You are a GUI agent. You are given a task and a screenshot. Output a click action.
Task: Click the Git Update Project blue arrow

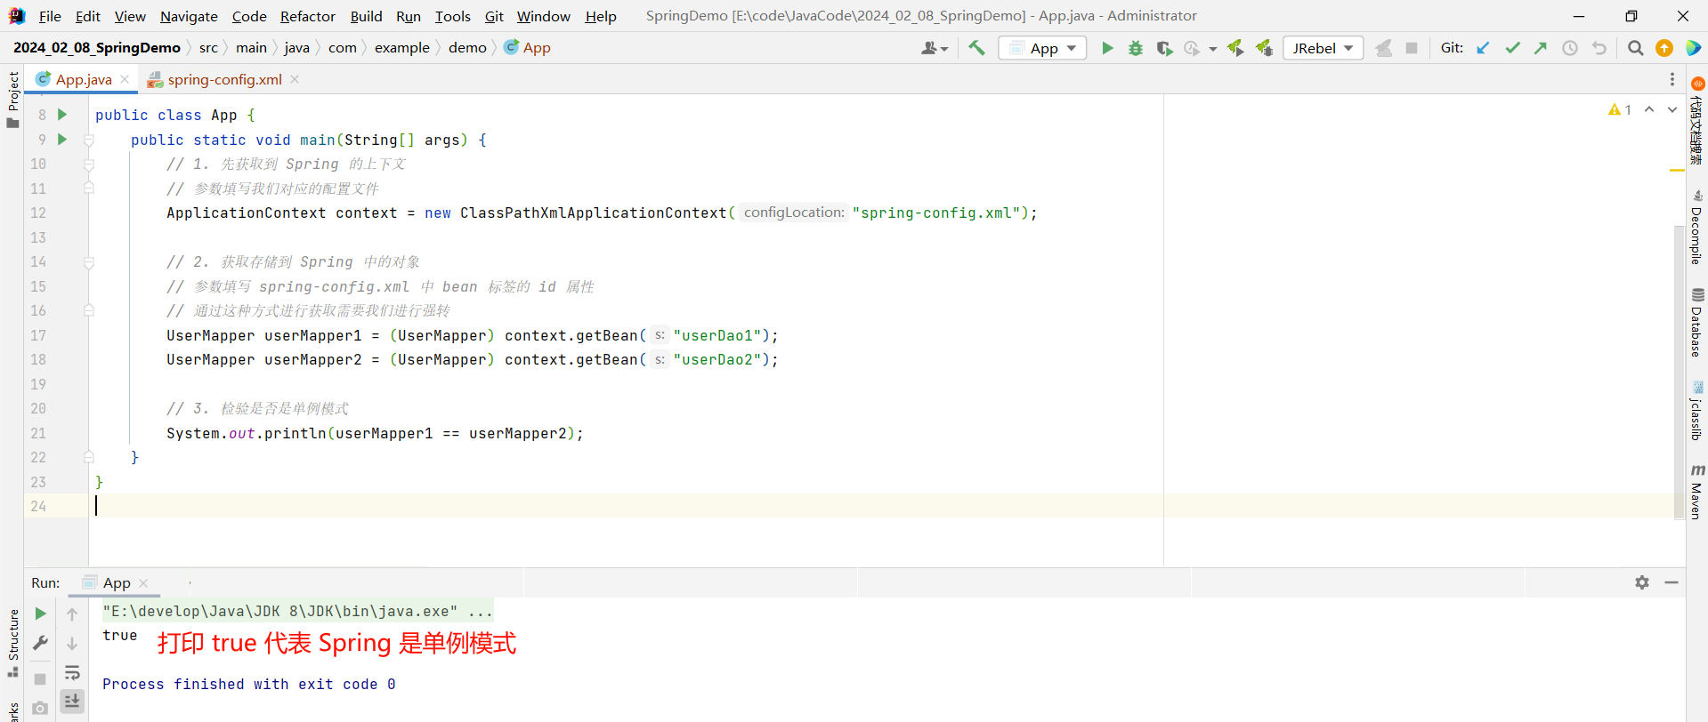(1483, 48)
